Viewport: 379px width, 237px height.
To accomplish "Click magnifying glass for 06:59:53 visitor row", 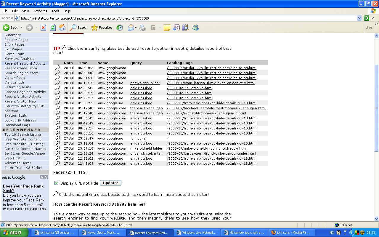I will [57, 68].
